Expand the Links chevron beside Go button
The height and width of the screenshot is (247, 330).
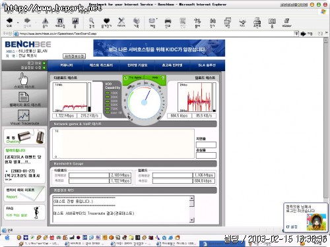coord(326,33)
